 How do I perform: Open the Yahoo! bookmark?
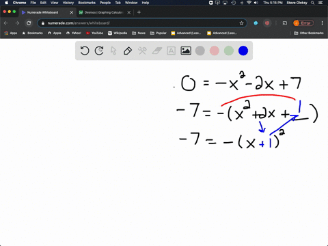coord(74,33)
